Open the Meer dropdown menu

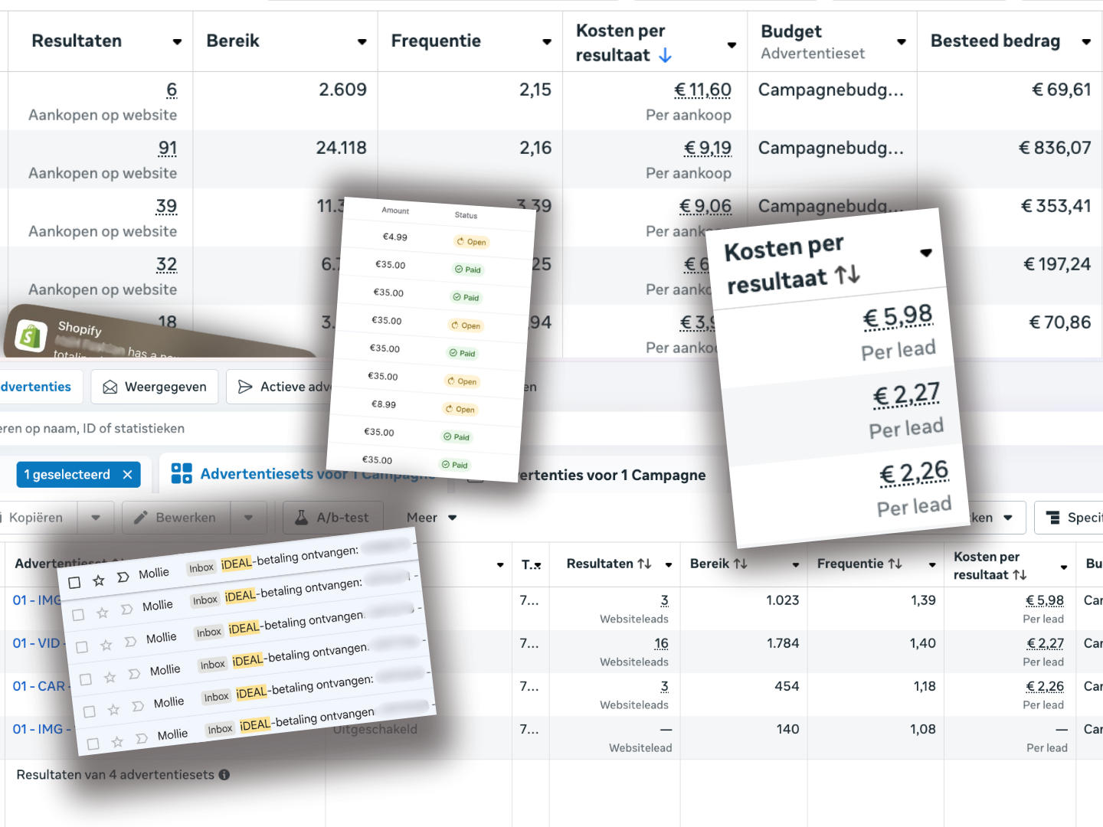431,518
